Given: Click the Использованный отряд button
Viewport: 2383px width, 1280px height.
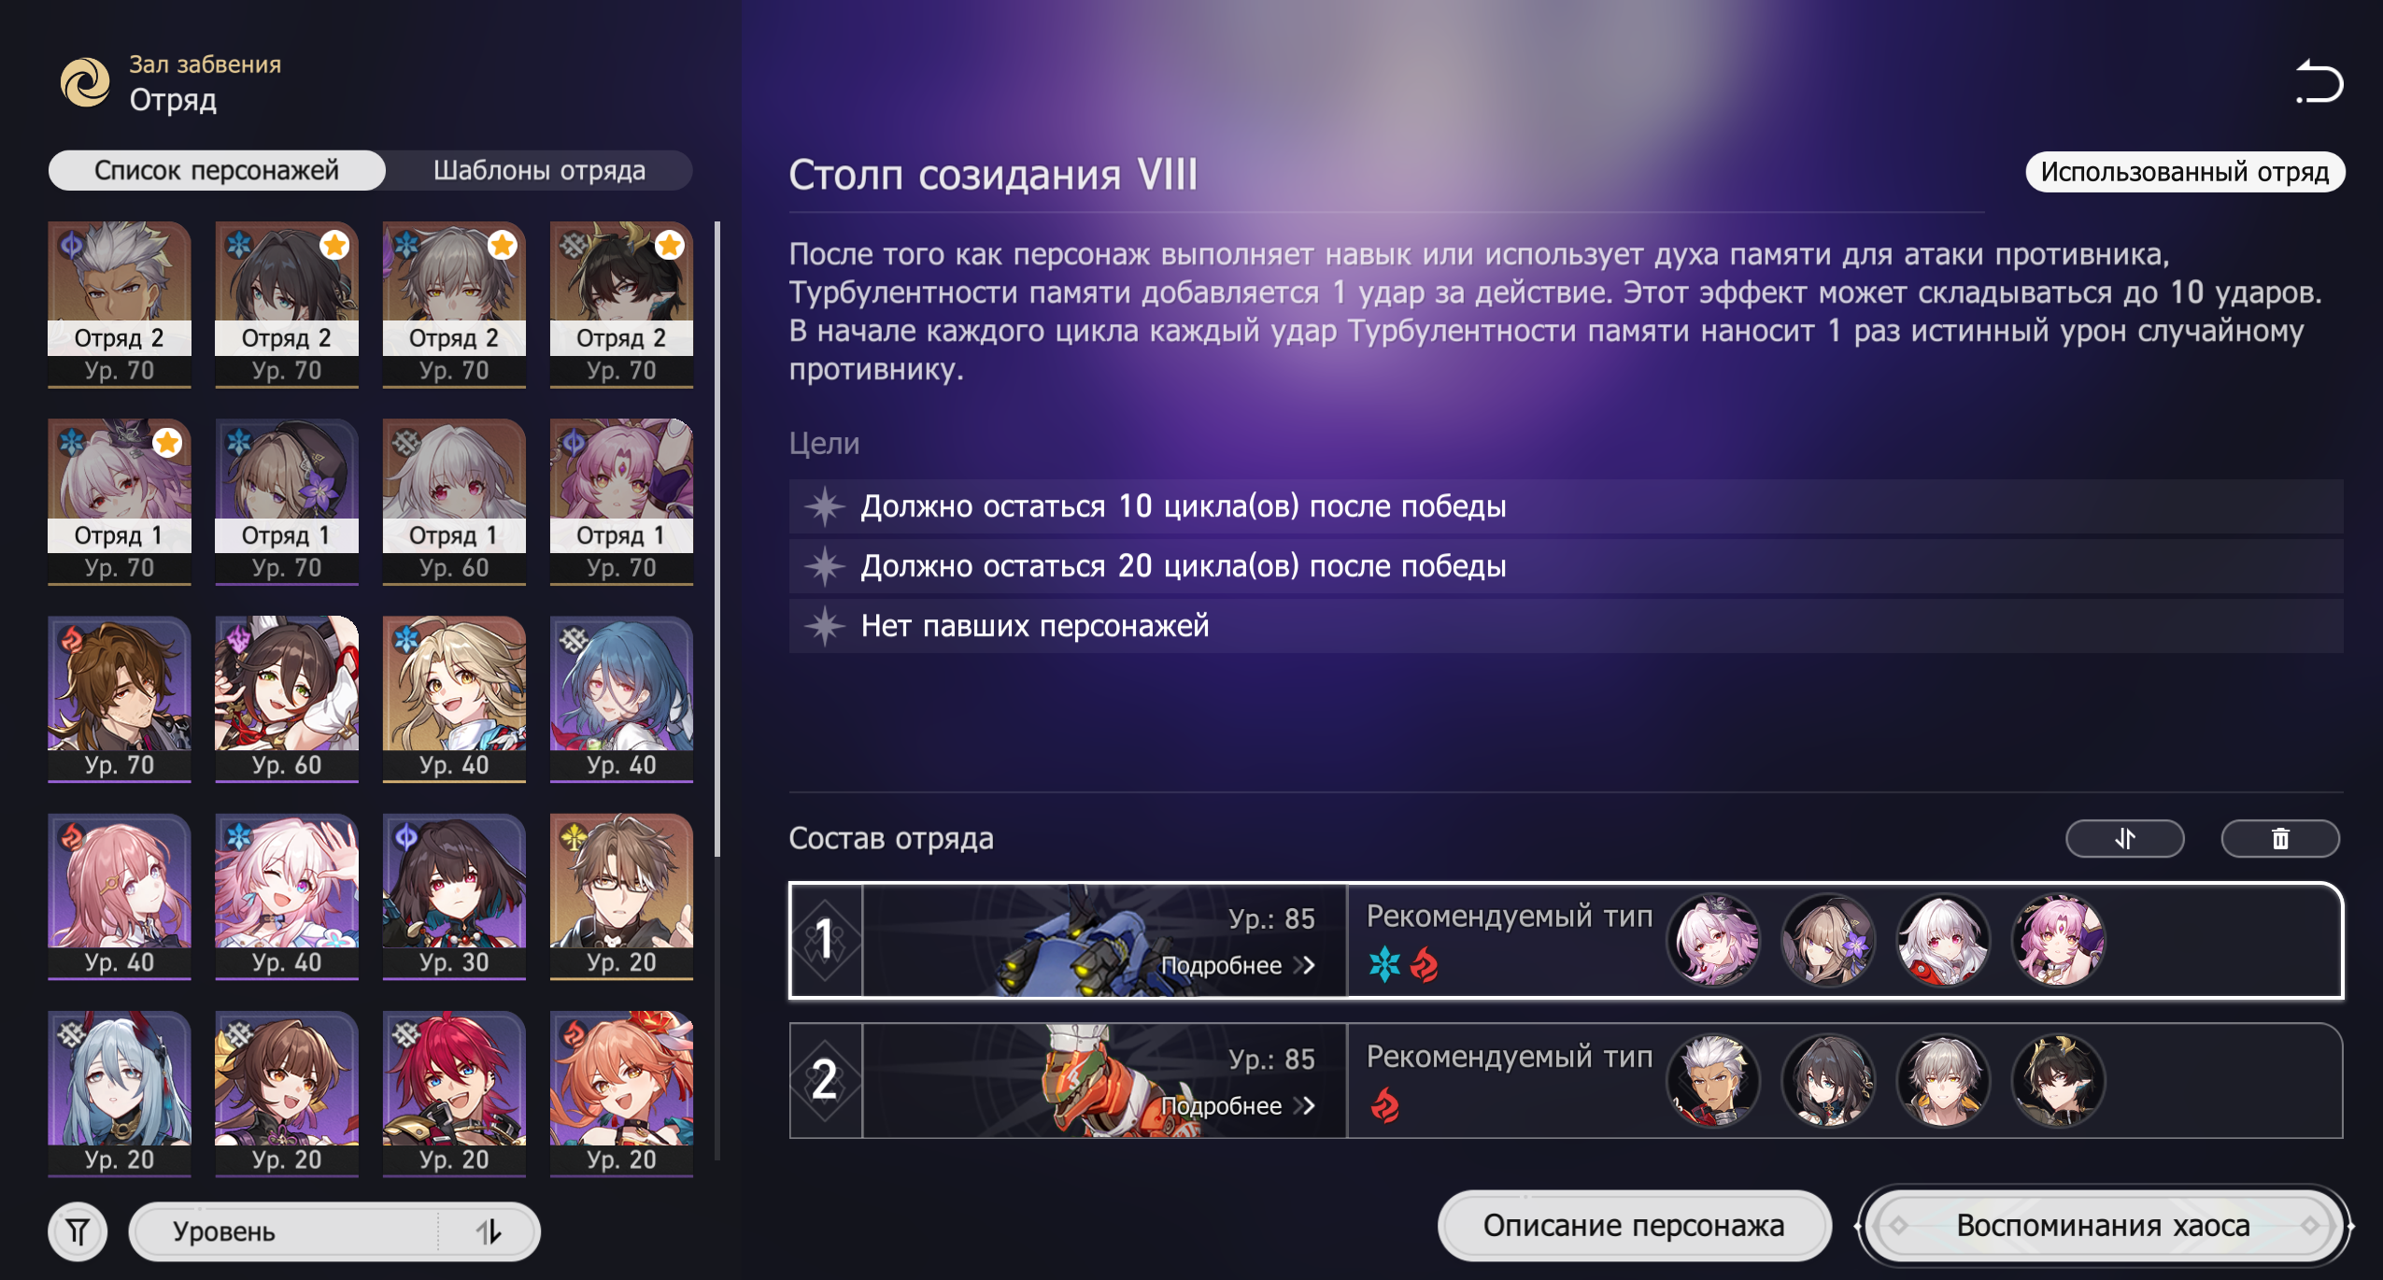Looking at the screenshot, I should [2184, 172].
